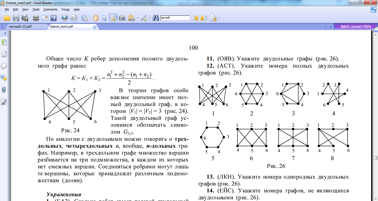The image size is (378, 201).
Task: Click the windows cascade icon in toolbar
Action: (85, 18)
